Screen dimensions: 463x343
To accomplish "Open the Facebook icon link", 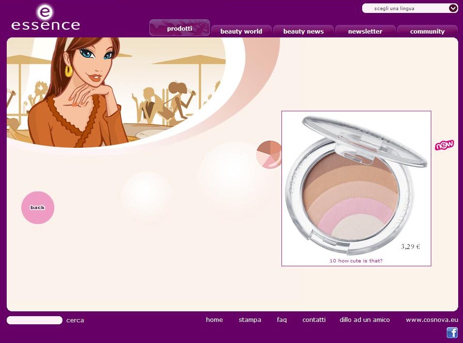I will (452, 332).
